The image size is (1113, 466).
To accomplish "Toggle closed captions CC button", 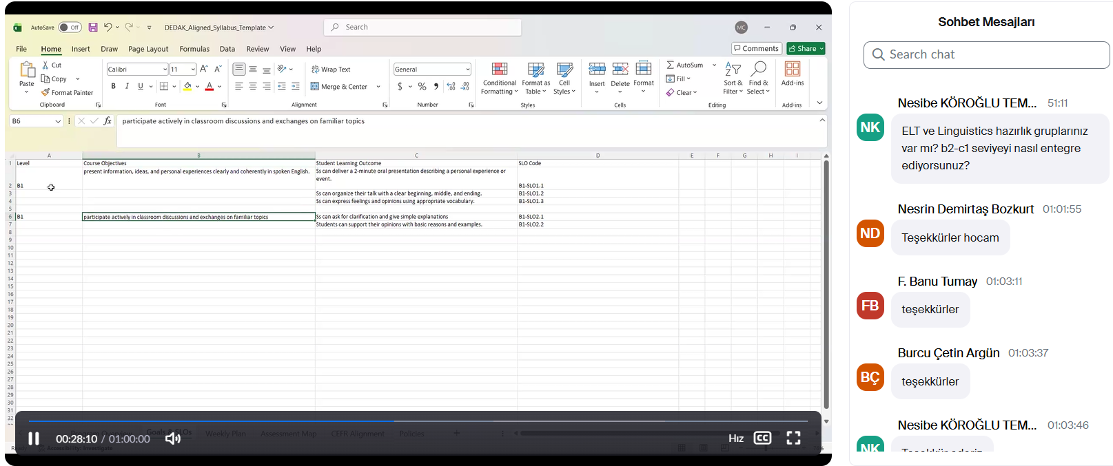I will [x=762, y=438].
